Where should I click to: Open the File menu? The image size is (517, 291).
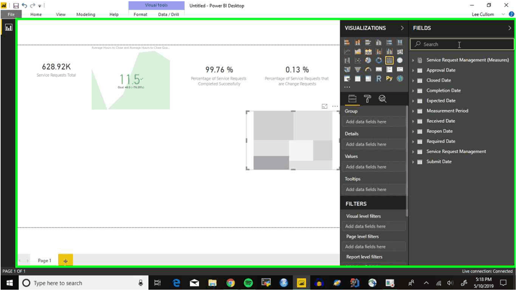coord(11,15)
